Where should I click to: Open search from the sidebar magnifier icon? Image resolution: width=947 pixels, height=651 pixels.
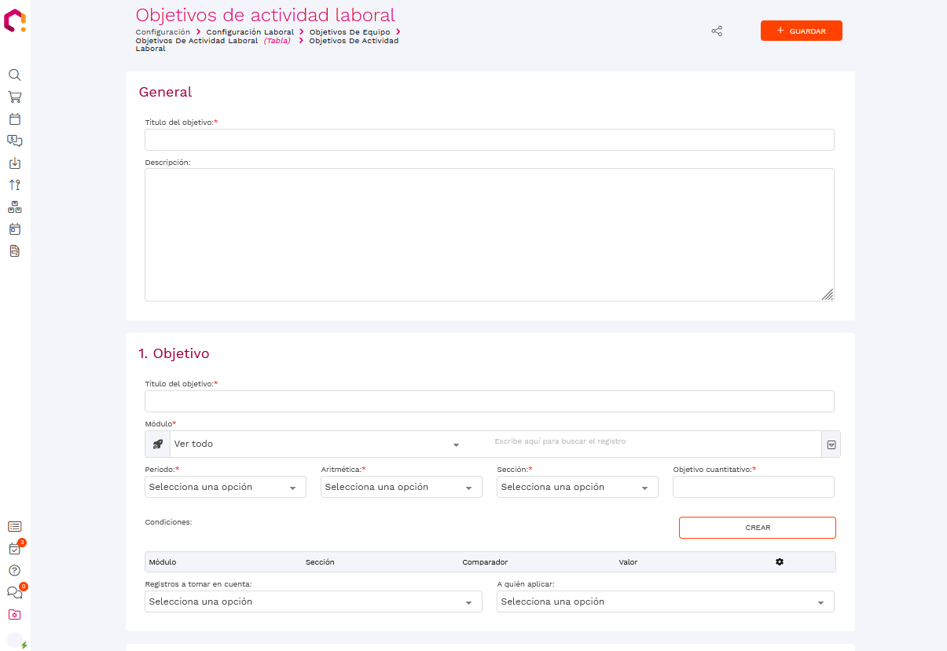click(x=14, y=75)
